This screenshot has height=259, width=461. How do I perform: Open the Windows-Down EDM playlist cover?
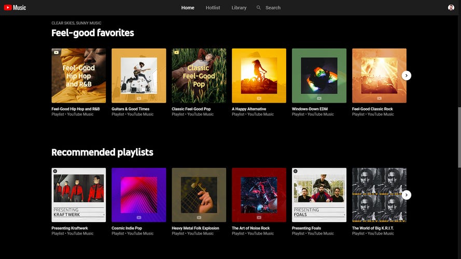pyautogui.click(x=319, y=76)
